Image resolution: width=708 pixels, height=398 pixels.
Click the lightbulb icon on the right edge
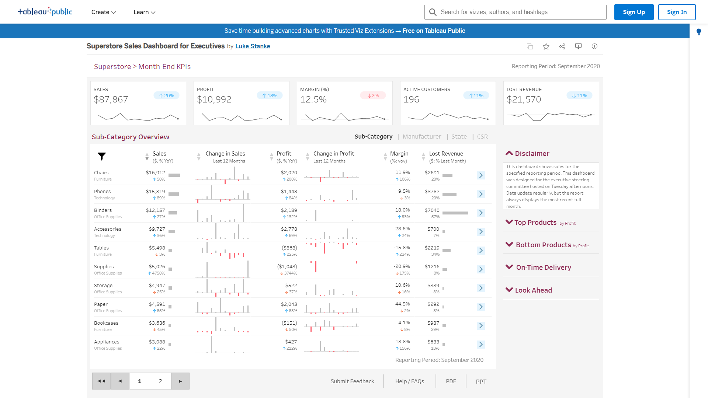[698, 32]
